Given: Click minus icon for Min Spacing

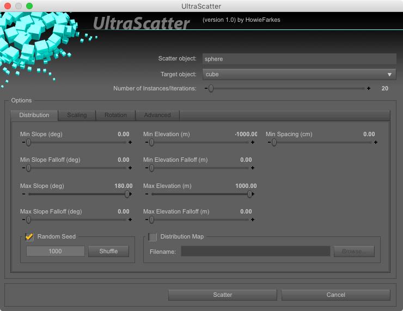Looking at the screenshot, I should pos(269,142).
